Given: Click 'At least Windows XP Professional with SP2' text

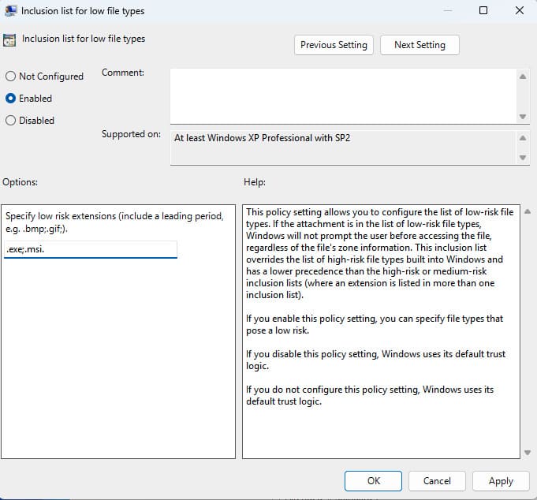Looking at the screenshot, I should tap(263, 138).
